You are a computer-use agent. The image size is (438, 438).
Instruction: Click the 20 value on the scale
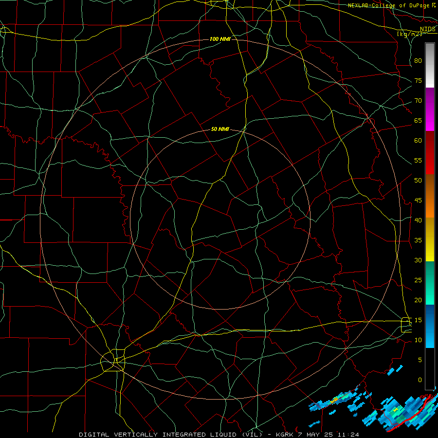point(418,300)
